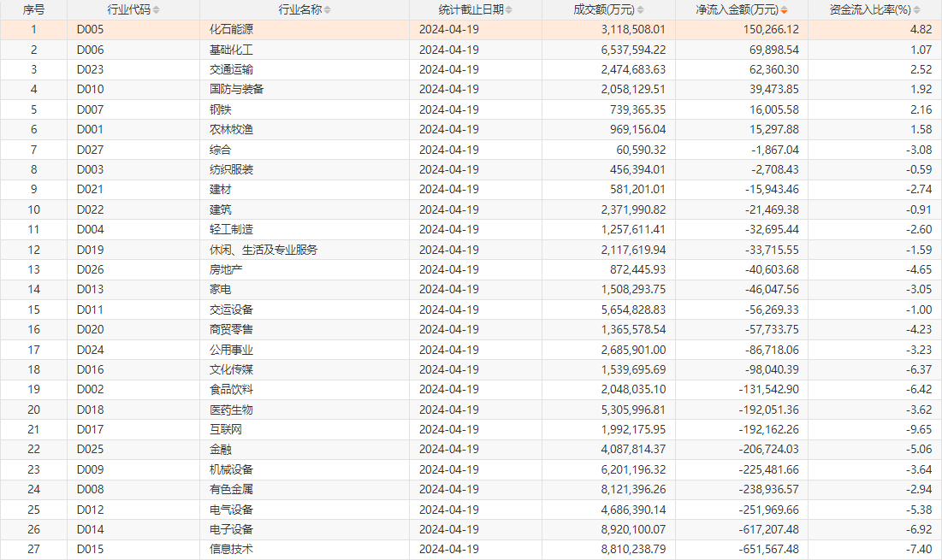Viewport: 942px width, 560px height.
Task: Click the 序号 column header
Action: 33,9
